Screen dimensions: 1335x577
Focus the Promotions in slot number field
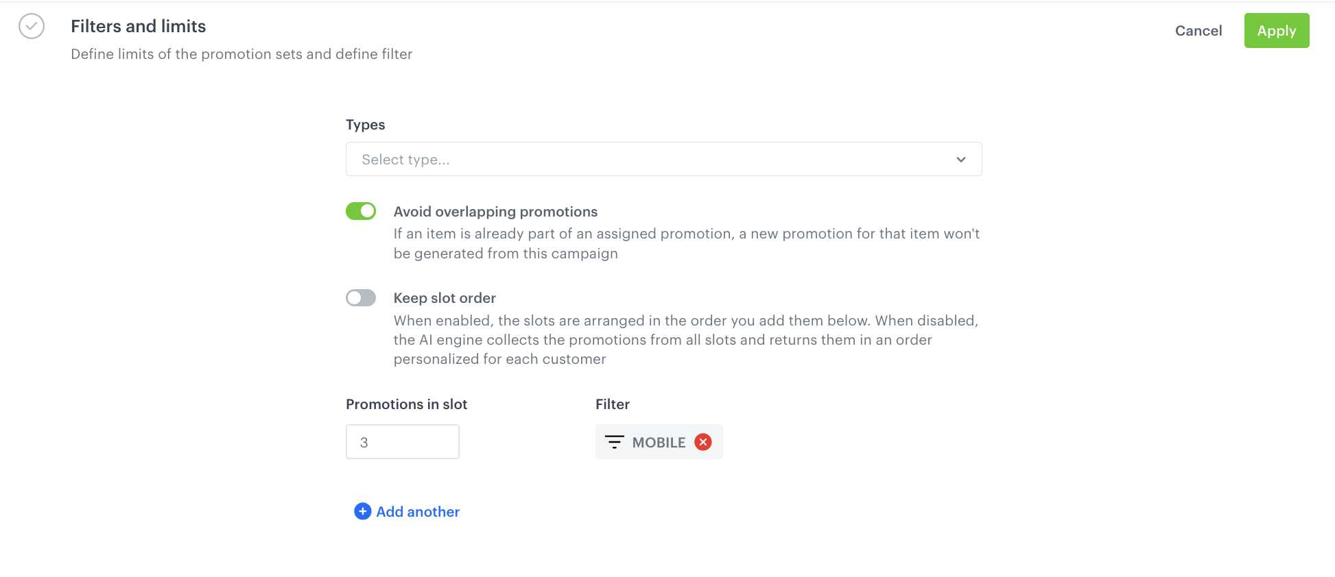pyautogui.click(x=402, y=442)
